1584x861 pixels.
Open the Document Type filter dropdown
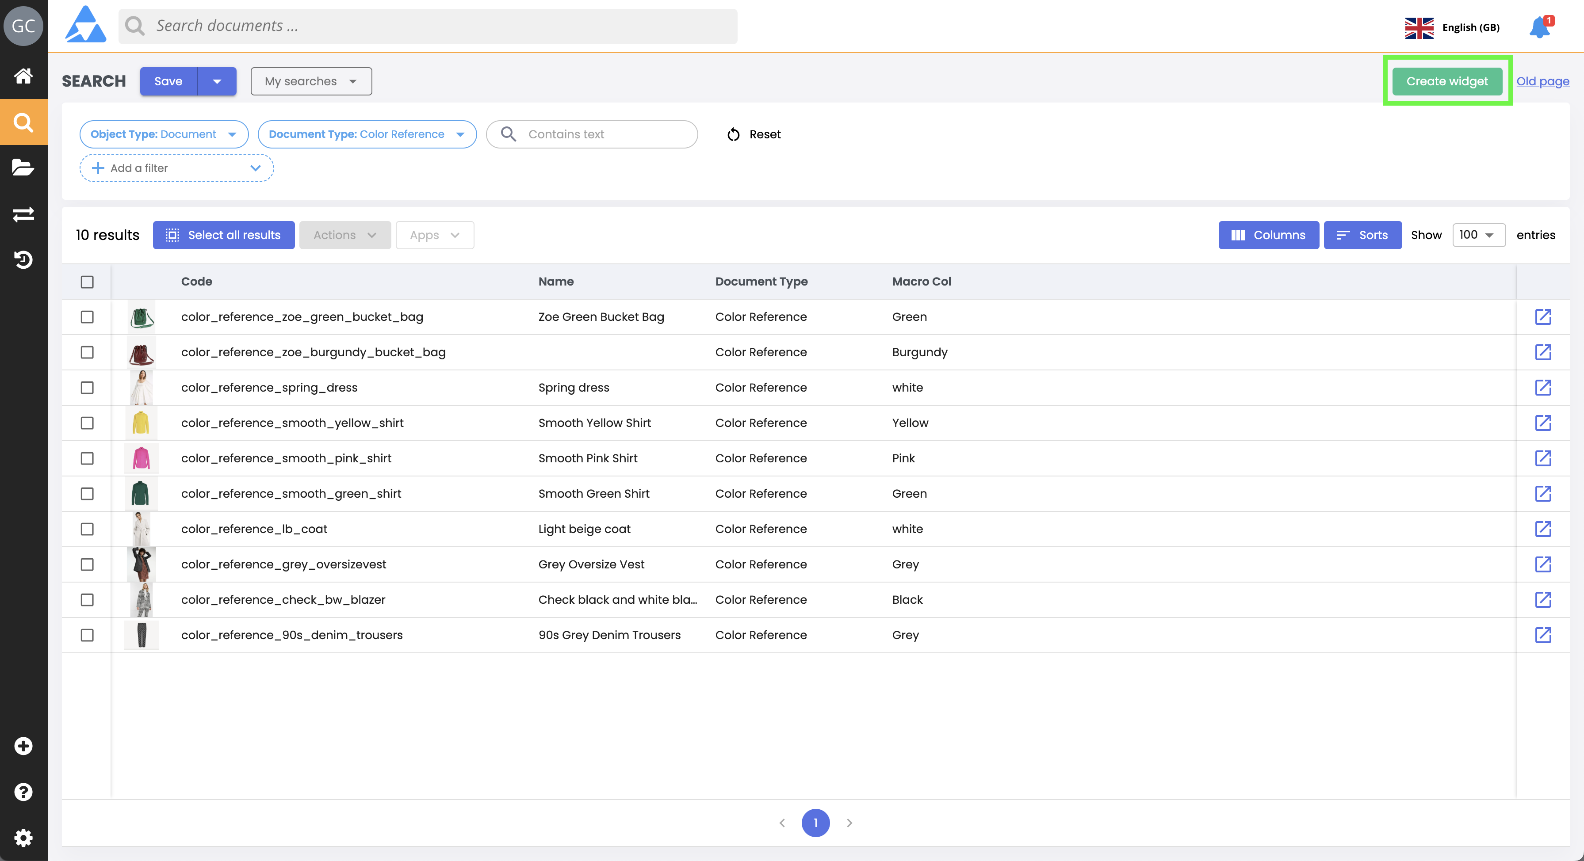tap(367, 134)
